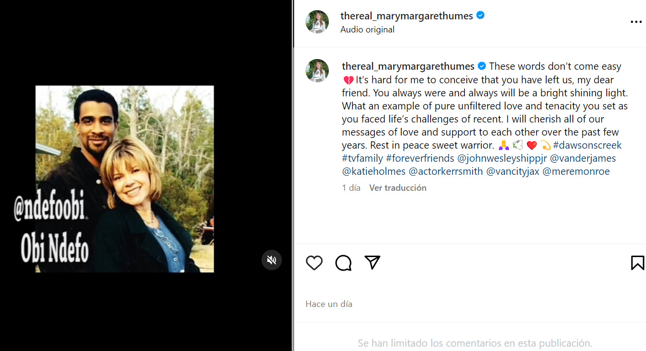Like the post with the heart icon

pyautogui.click(x=314, y=262)
